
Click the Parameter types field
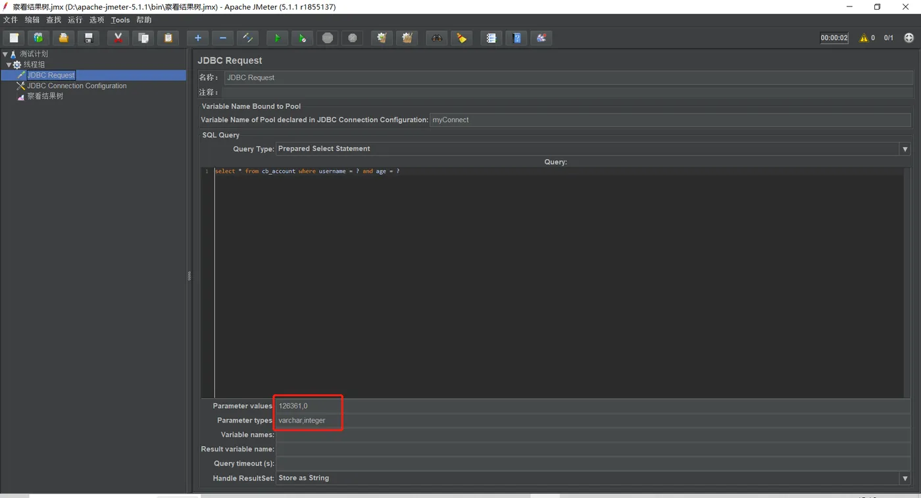[593, 420]
